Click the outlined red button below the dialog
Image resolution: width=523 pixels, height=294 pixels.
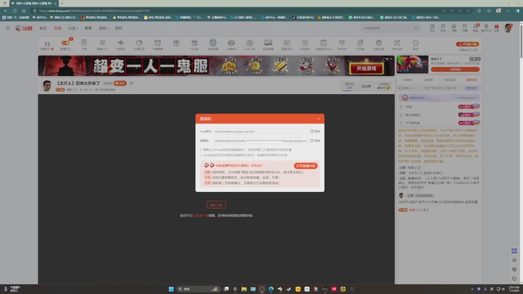pos(216,205)
